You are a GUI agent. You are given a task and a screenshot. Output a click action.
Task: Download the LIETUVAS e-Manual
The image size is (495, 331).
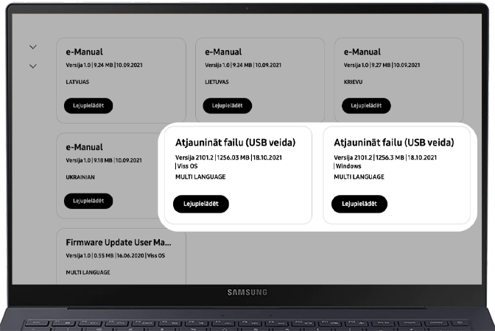pos(227,106)
